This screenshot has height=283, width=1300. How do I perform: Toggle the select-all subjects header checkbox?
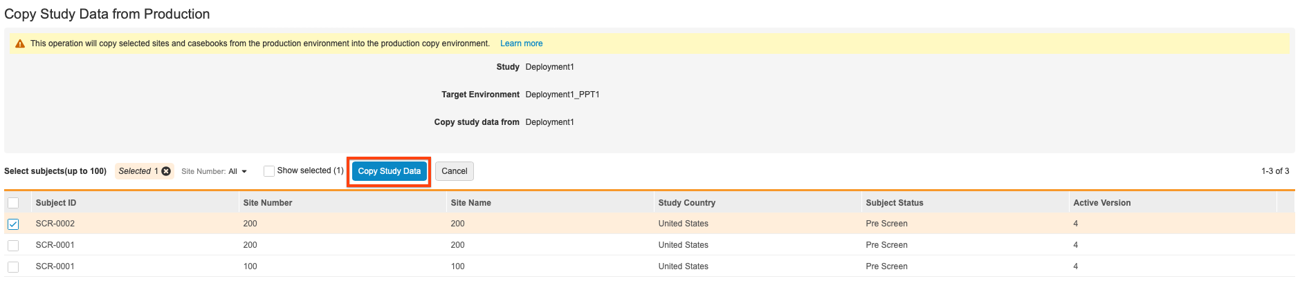(13, 203)
